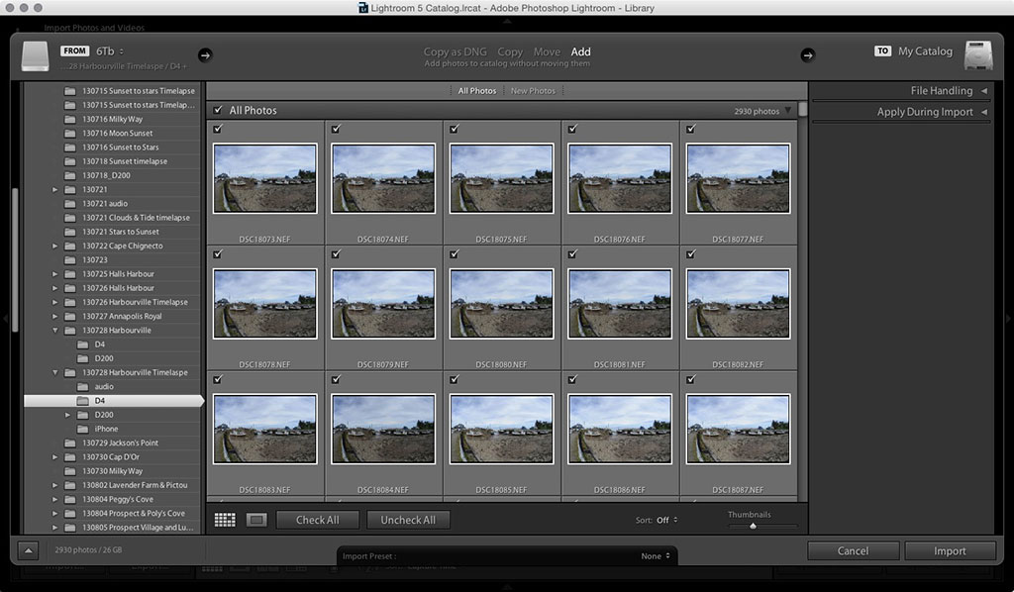Open the Sort dropdown
This screenshot has height=592, width=1014.
tap(666, 520)
